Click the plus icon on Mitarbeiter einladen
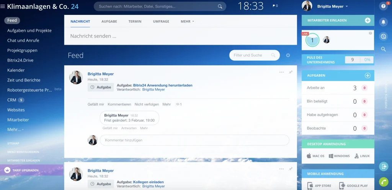Viewport: 392px width, 190px height. pos(367,21)
